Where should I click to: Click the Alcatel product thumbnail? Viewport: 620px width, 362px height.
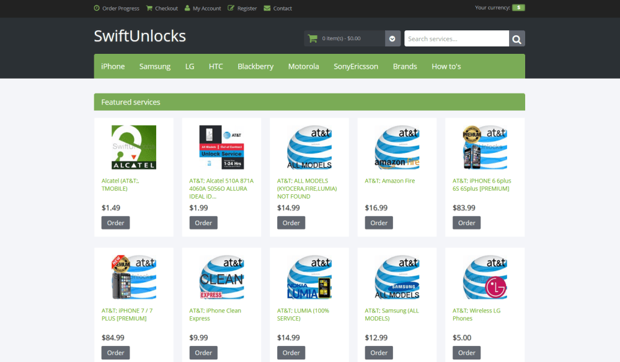134,147
